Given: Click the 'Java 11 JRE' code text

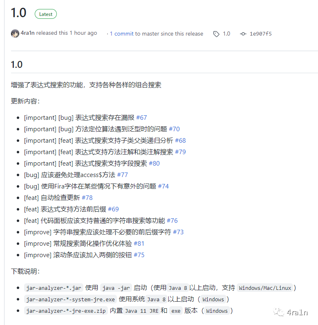Looking at the screenshot, I should tap(142, 311).
